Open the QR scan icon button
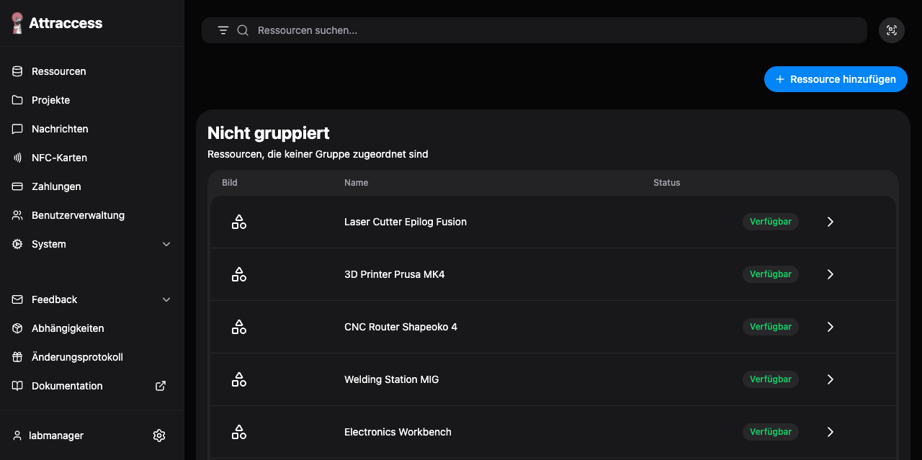This screenshot has height=460, width=922. 892,30
